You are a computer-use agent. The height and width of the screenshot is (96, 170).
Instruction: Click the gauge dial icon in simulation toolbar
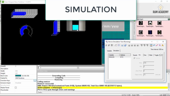pos(116,45)
